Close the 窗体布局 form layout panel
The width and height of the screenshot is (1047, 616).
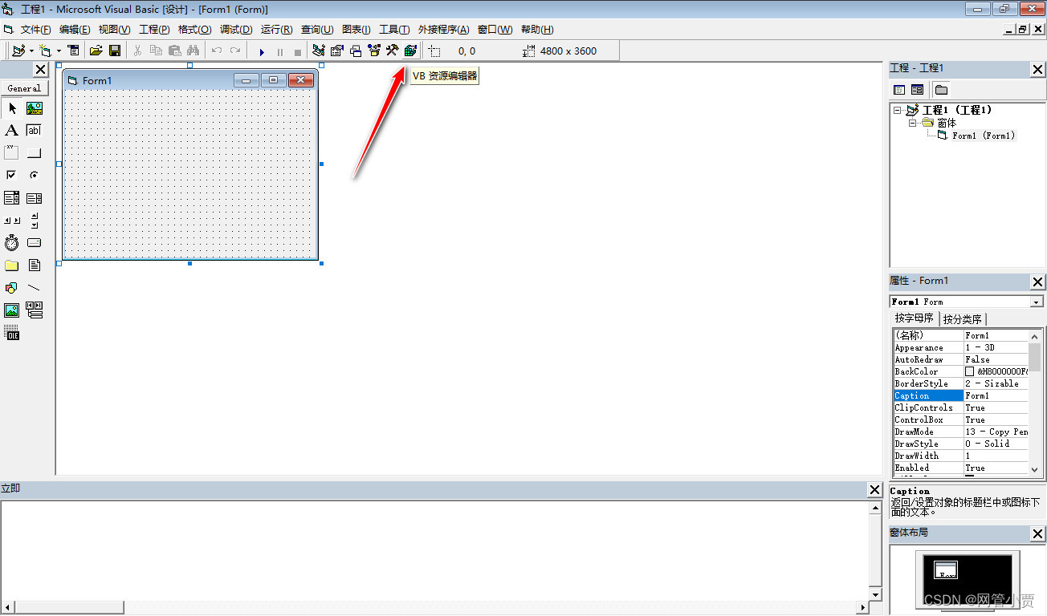click(x=1038, y=534)
